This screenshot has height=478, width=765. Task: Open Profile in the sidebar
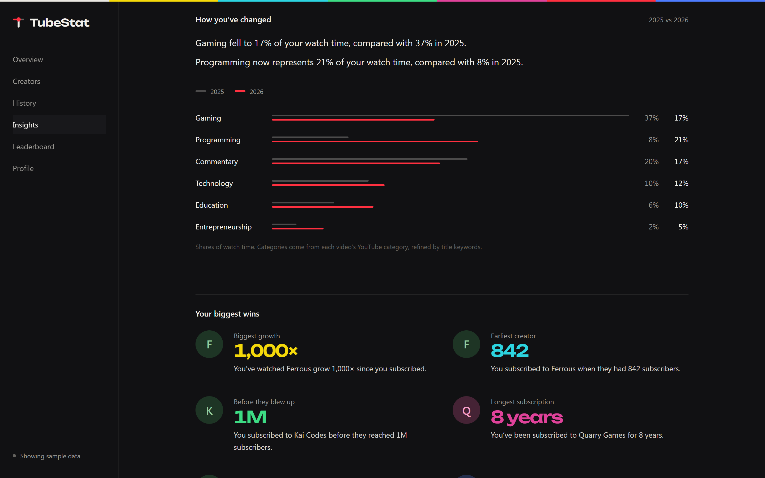coord(23,169)
